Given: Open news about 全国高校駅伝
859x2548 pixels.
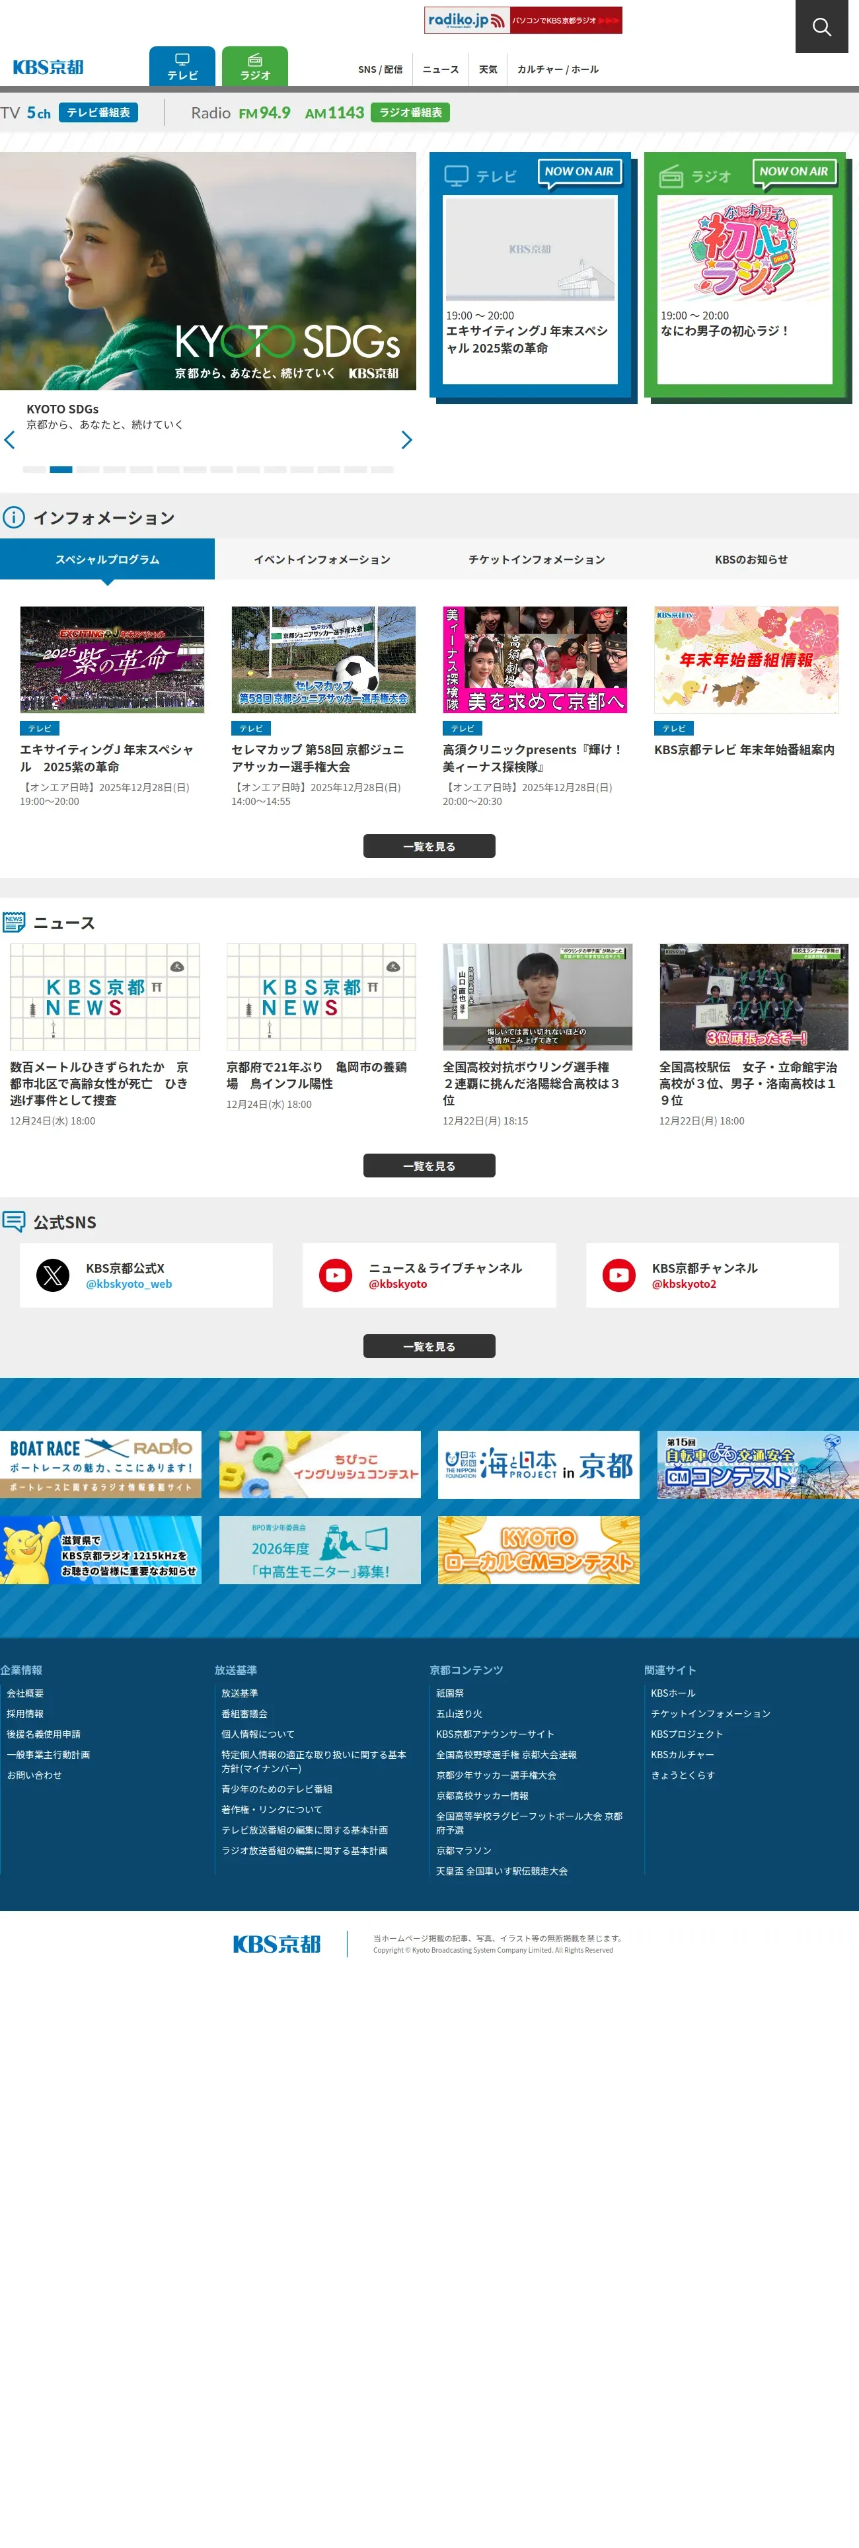Looking at the screenshot, I should [753, 1084].
